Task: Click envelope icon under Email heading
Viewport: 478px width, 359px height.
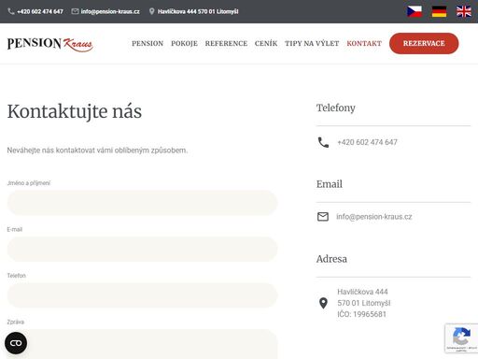Action: click(x=323, y=217)
